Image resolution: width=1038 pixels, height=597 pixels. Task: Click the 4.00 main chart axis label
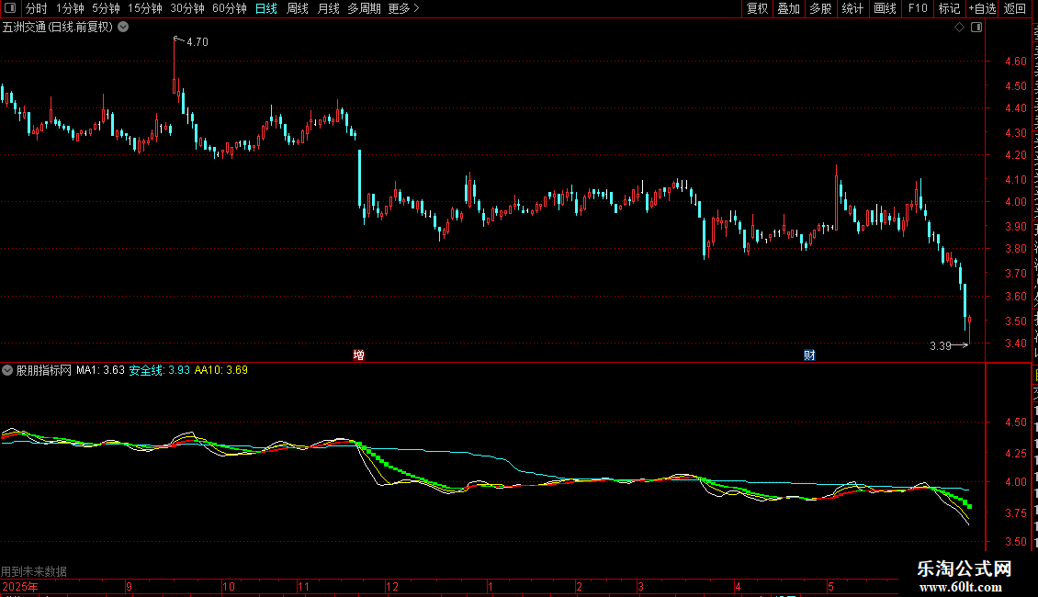pyautogui.click(x=1015, y=202)
